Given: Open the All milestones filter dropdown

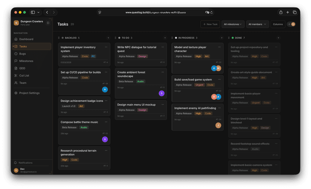Looking at the screenshot, I should click(233, 24).
